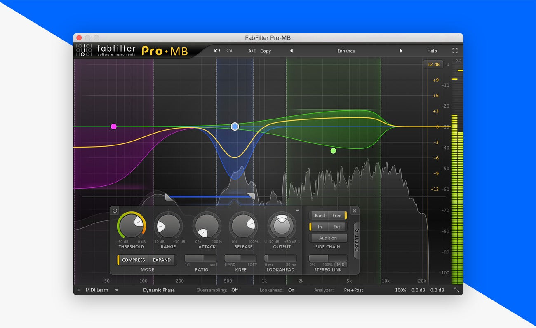Click the MIDI indicator dot
Image resolution: width=536 pixels, height=328 pixels.
78,290
